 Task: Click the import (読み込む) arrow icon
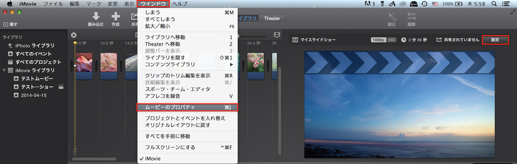pyautogui.click(x=96, y=16)
